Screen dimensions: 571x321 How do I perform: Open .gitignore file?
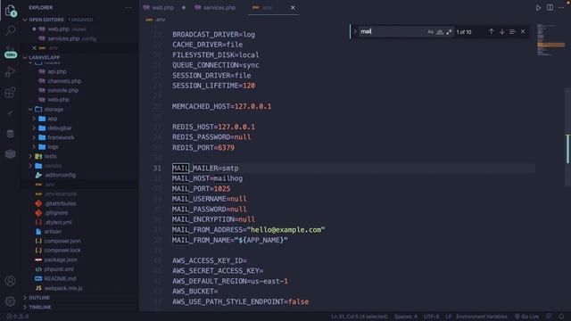[x=57, y=213]
